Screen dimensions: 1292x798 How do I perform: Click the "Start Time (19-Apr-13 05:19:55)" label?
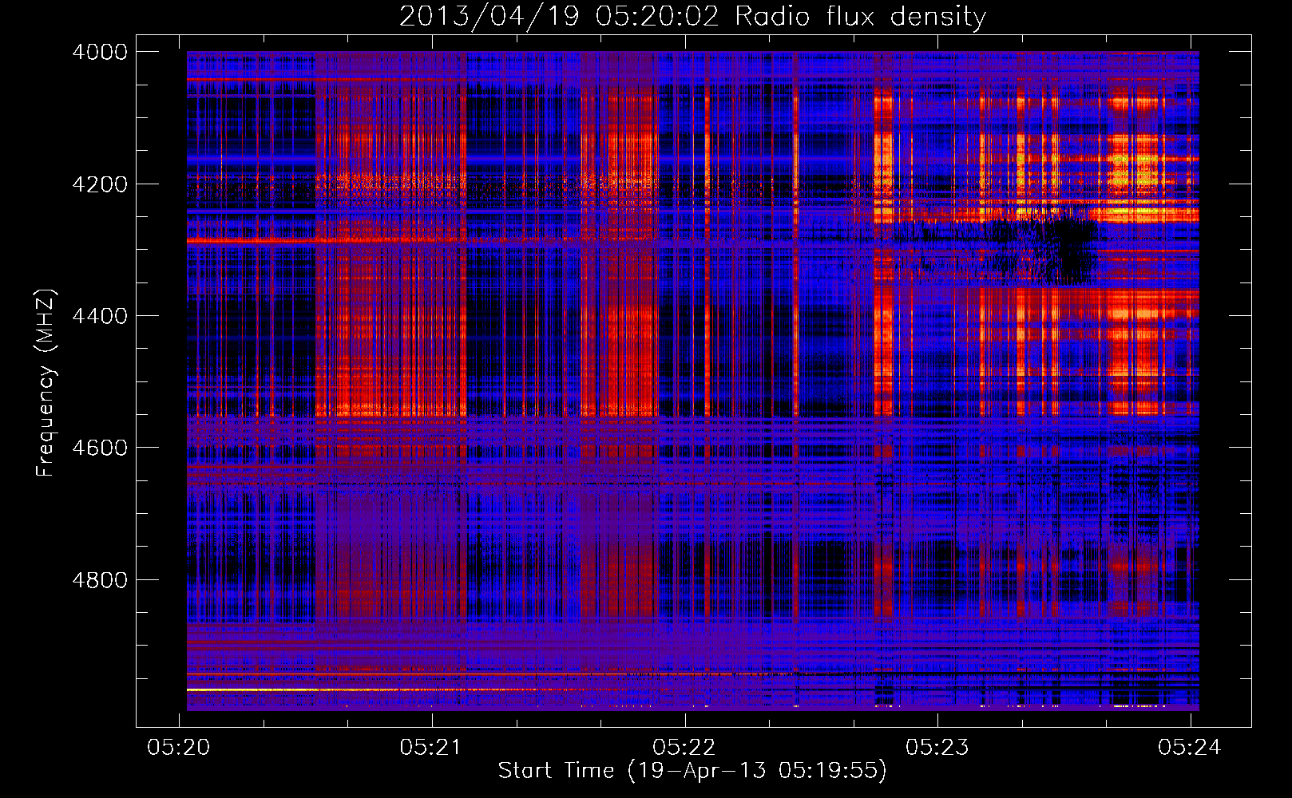point(692,771)
